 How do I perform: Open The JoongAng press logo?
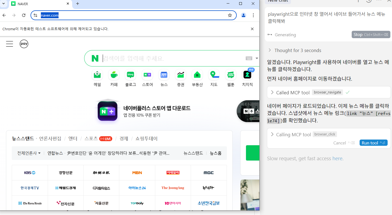pos(173,188)
